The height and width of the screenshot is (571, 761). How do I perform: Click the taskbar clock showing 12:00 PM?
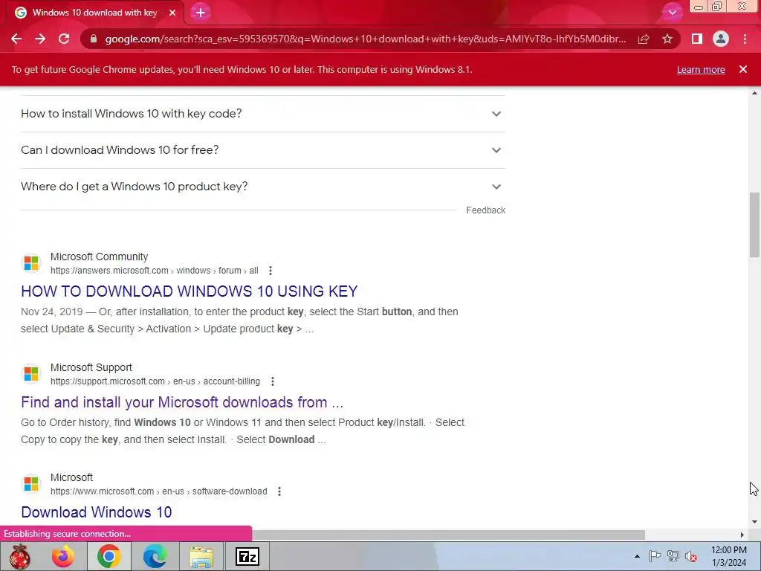729,556
